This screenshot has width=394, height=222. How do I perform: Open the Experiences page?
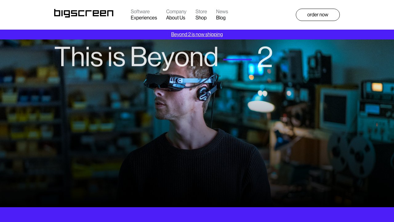tap(144, 18)
